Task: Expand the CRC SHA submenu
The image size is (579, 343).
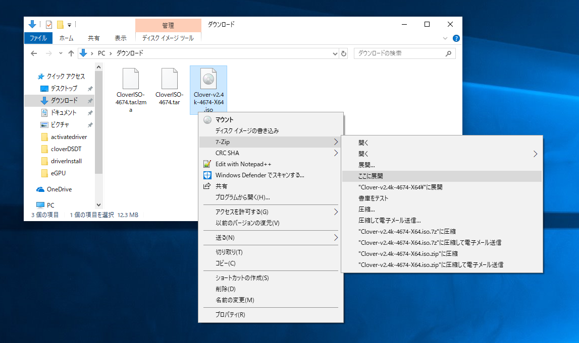Action: [x=271, y=153]
